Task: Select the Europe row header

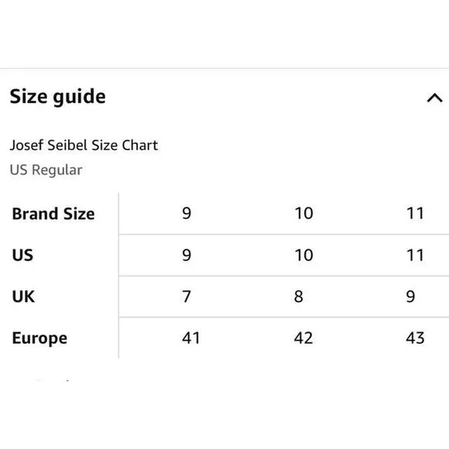Action: coord(39,338)
